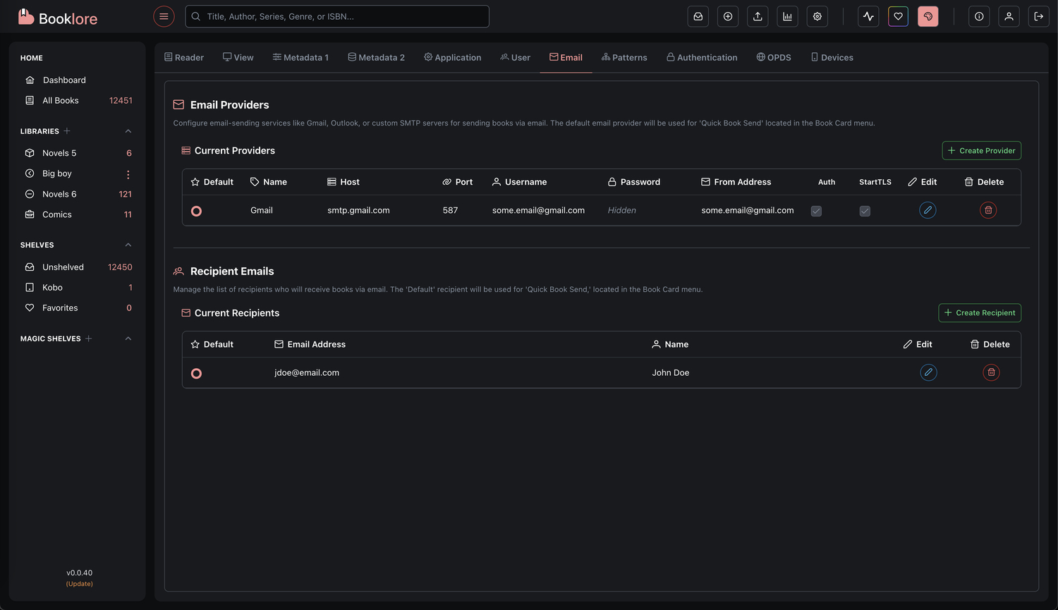Delete the Gmail email provider
Image resolution: width=1058 pixels, height=610 pixels.
click(988, 210)
